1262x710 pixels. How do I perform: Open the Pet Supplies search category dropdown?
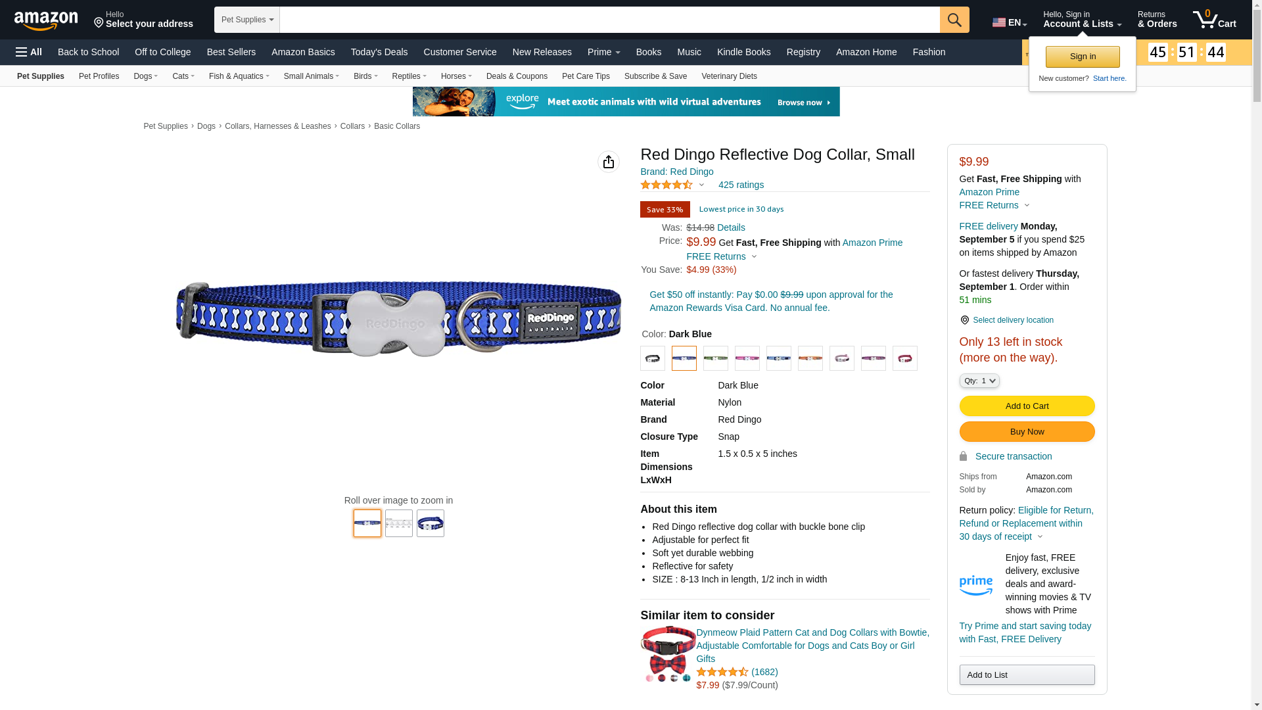tap(247, 20)
